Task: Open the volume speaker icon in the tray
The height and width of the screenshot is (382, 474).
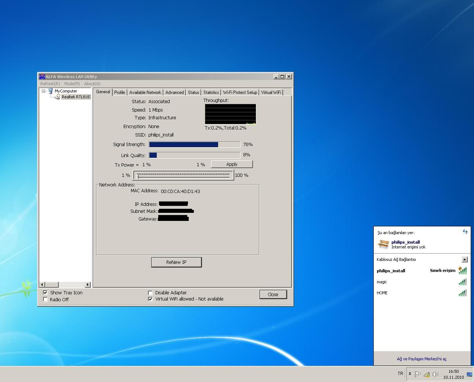Action: [435, 374]
